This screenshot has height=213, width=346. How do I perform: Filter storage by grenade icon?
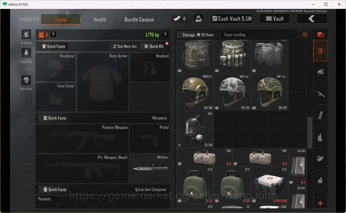click(x=320, y=181)
